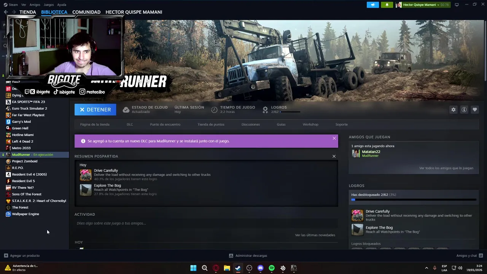
Task: Open the DLC link
Action: point(130,124)
